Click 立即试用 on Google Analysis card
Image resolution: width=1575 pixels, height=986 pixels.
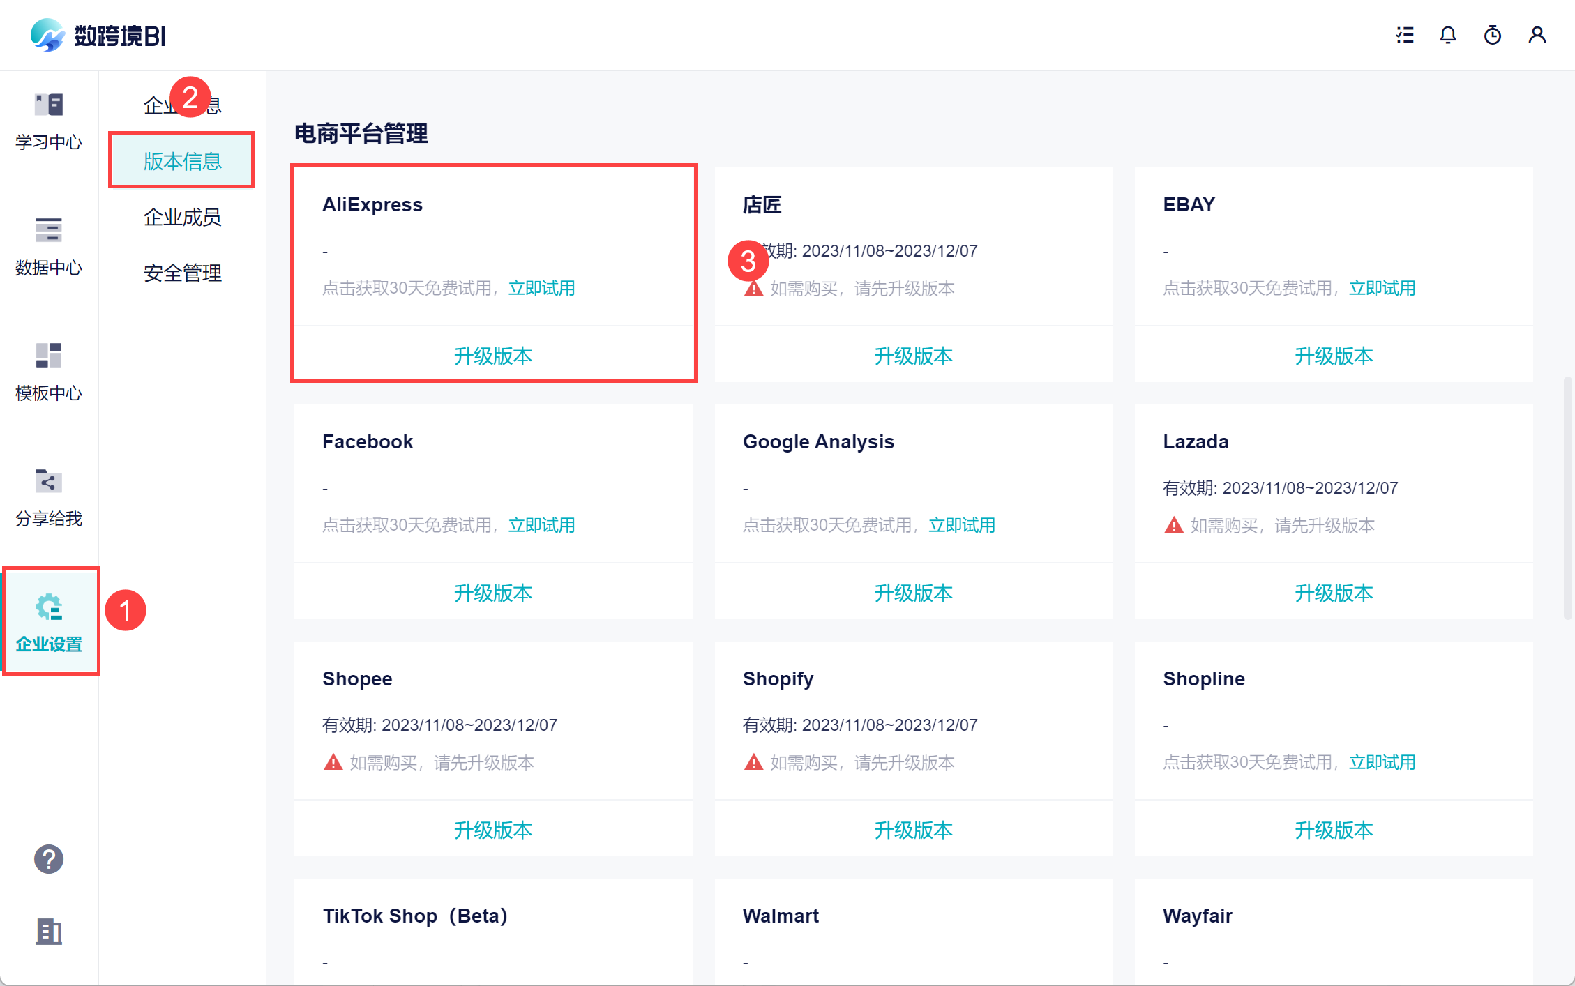click(961, 525)
